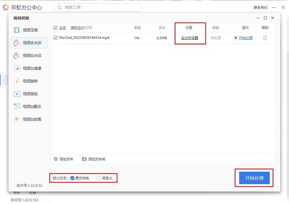Open 联系我们 link in title bar

(261, 7)
